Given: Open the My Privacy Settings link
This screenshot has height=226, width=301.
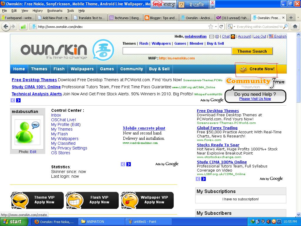Looking at the screenshot, I should pyautogui.click(x=69, y=148).
